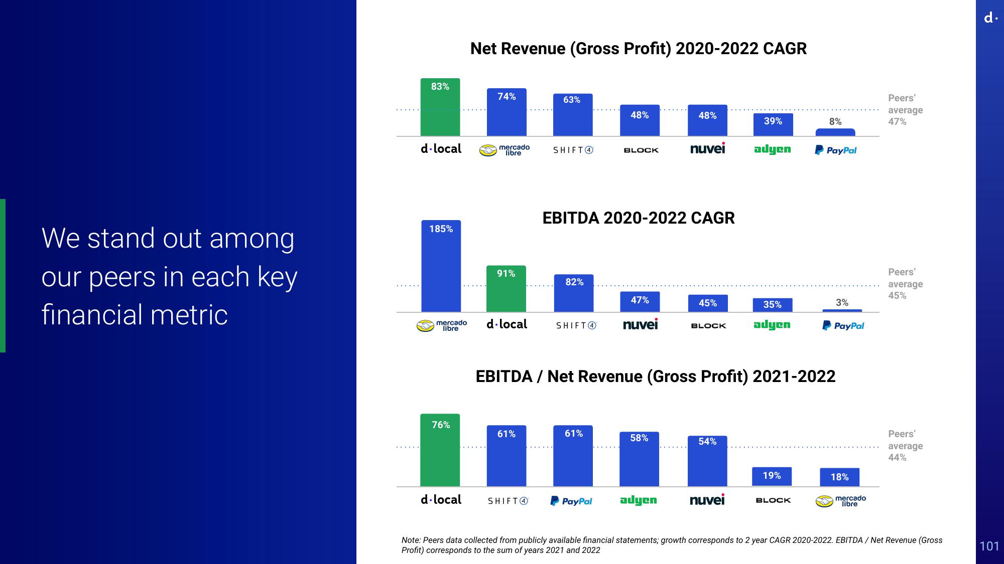Image resolution: width=1004 pixels, height=564 pixels.
Task: Select the 19% BLOCK margin bar
Action: pyautogui.click(x=772, y=476)
